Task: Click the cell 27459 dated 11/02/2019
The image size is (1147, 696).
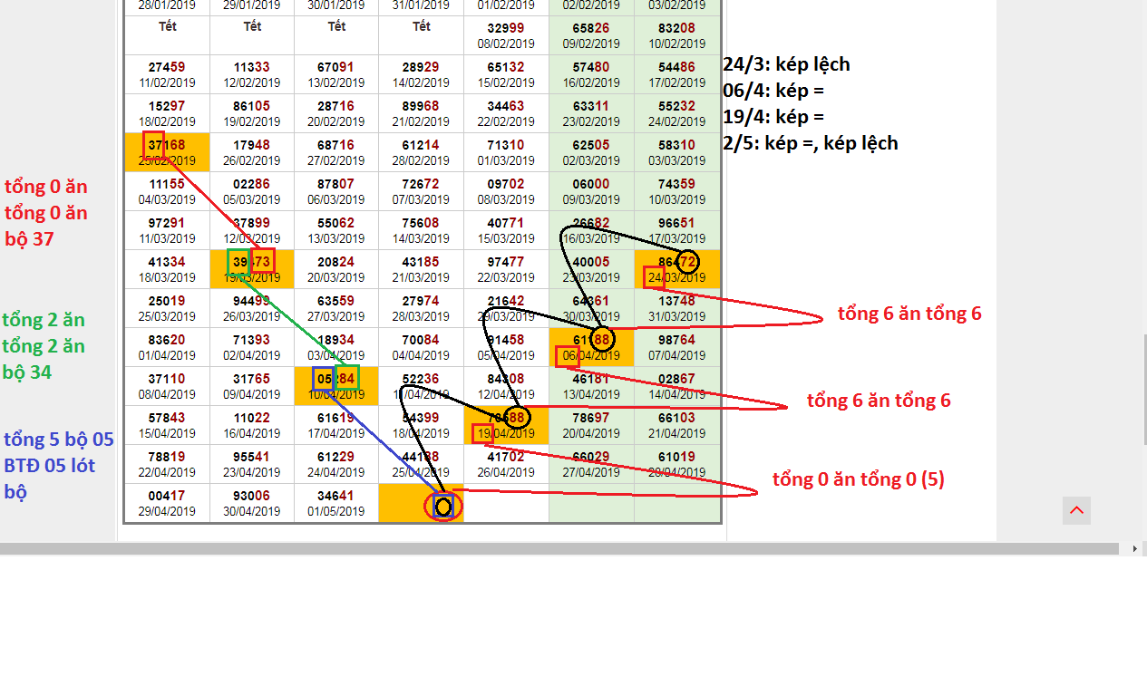Action: tap(167, 74)
